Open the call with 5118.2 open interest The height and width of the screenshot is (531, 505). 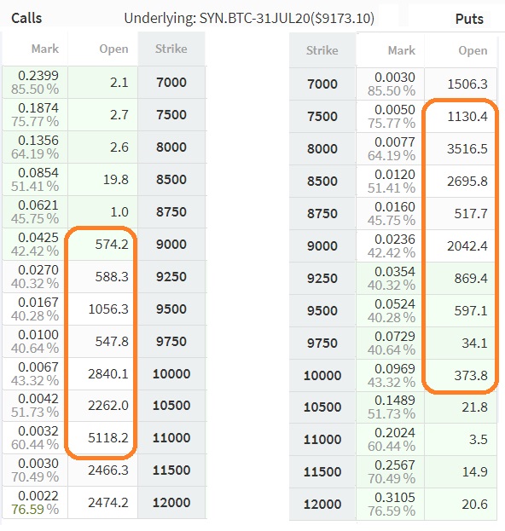tap(108, 438)
